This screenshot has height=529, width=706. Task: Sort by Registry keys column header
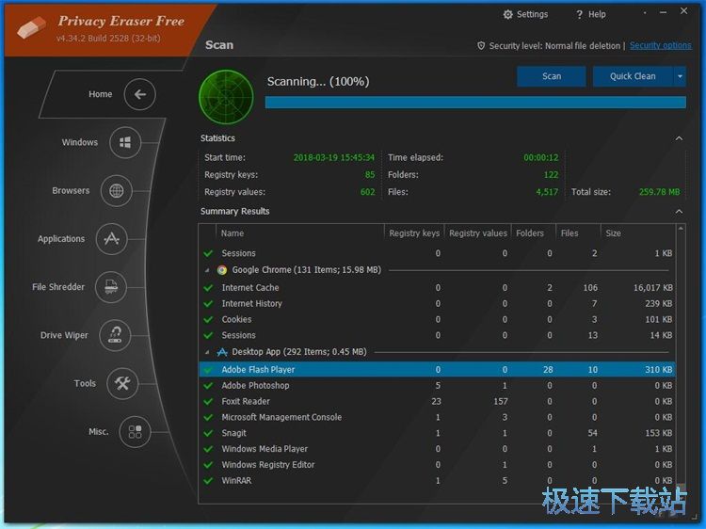[x=414, y=233]
